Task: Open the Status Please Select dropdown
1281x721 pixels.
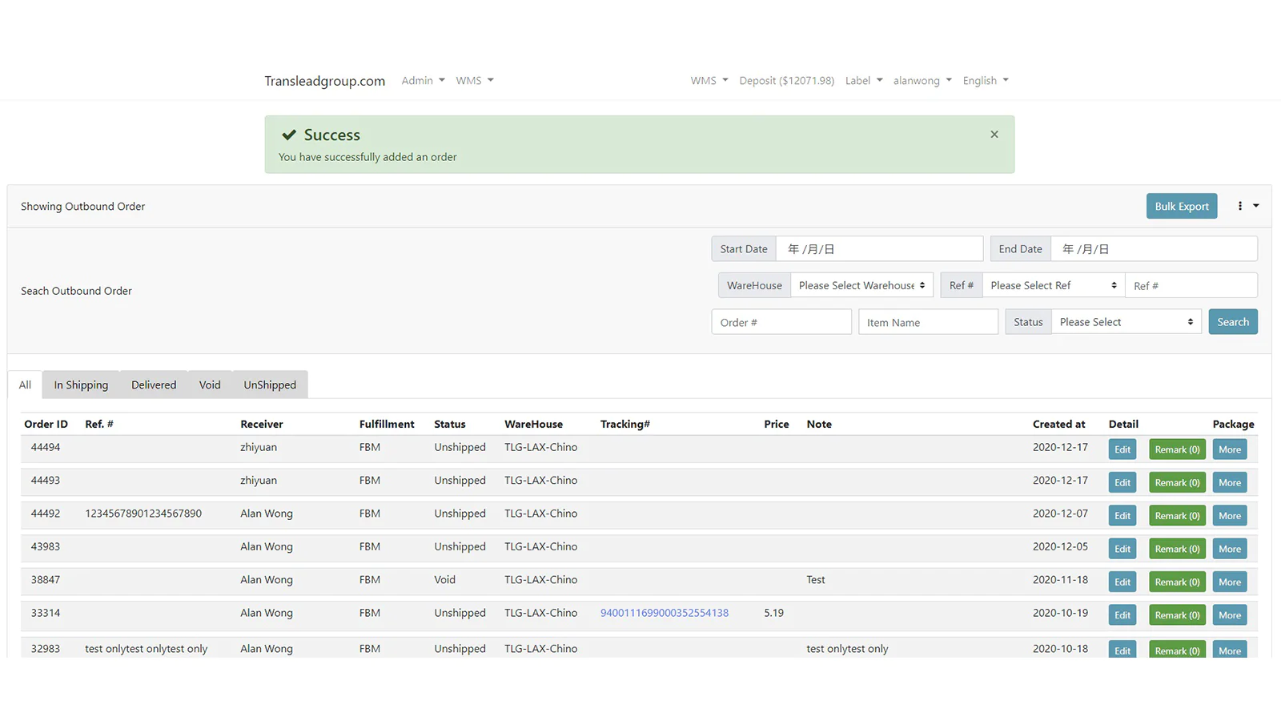Action: [x=1126, y=322]
